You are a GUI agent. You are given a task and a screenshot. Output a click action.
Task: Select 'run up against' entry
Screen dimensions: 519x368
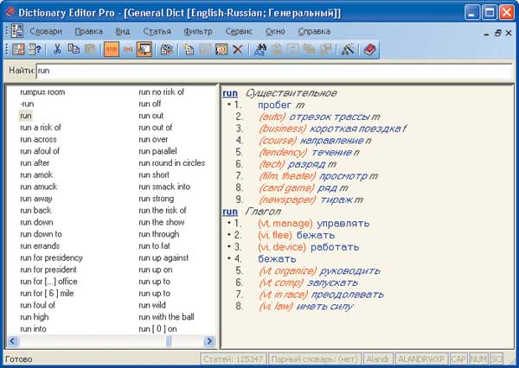click(x=163, y=258)
